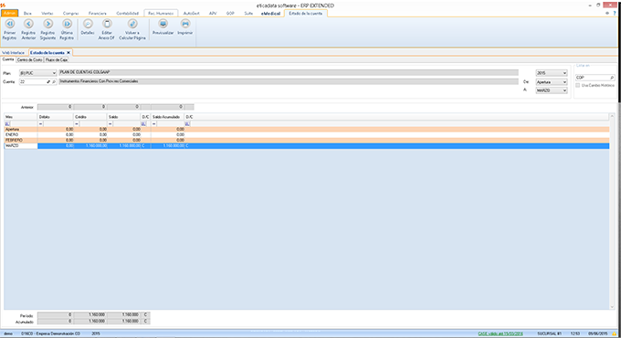Click search magnifier in COP currency field
The image size is (621, 338).
(612, 78)
